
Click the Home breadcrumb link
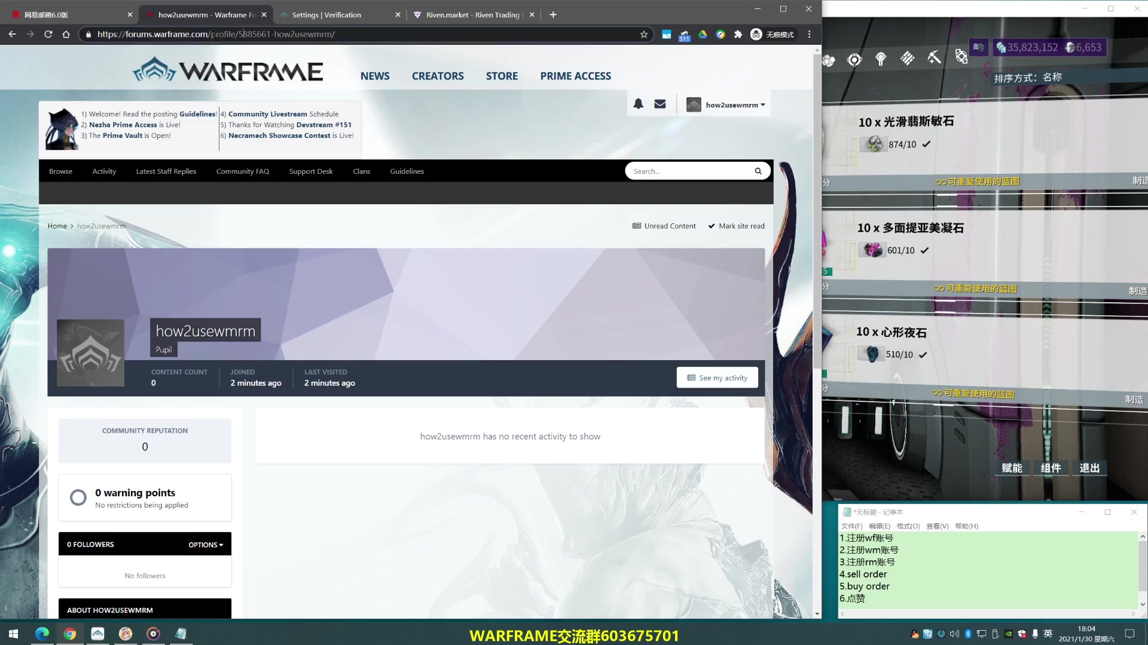click(x=57, y=226)
